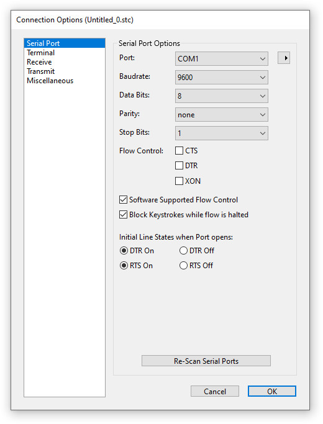This screenshot has height=424, width=323.
Task: Click the Re-Scan Serial Ports button
Action: [x=206, y=361]
